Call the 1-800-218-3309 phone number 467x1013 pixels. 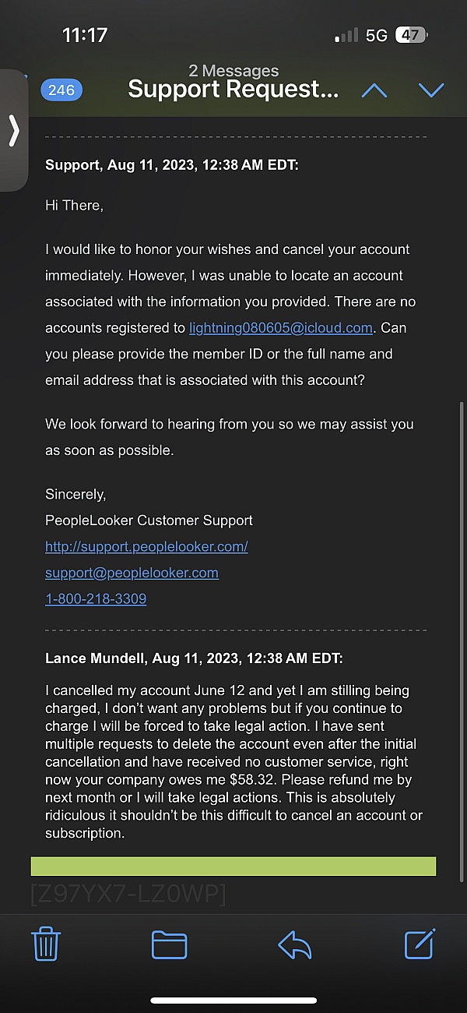[96, 599]
